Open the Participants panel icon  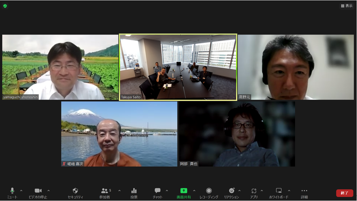(x=105, y=191)
